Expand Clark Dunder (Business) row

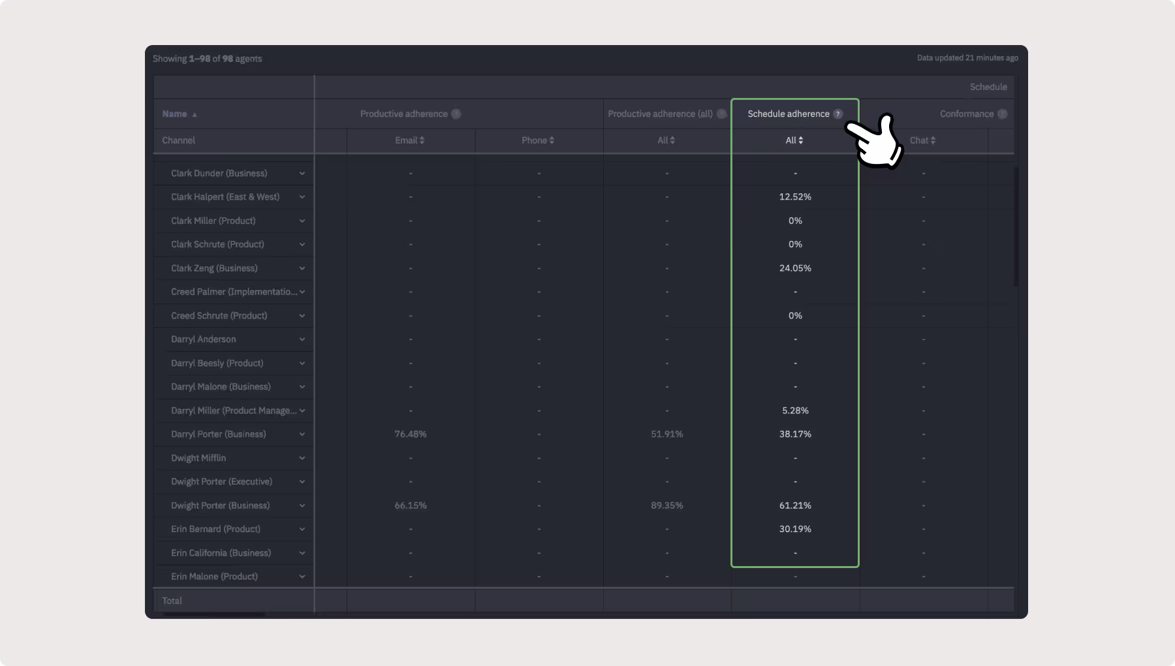(302, 174)
